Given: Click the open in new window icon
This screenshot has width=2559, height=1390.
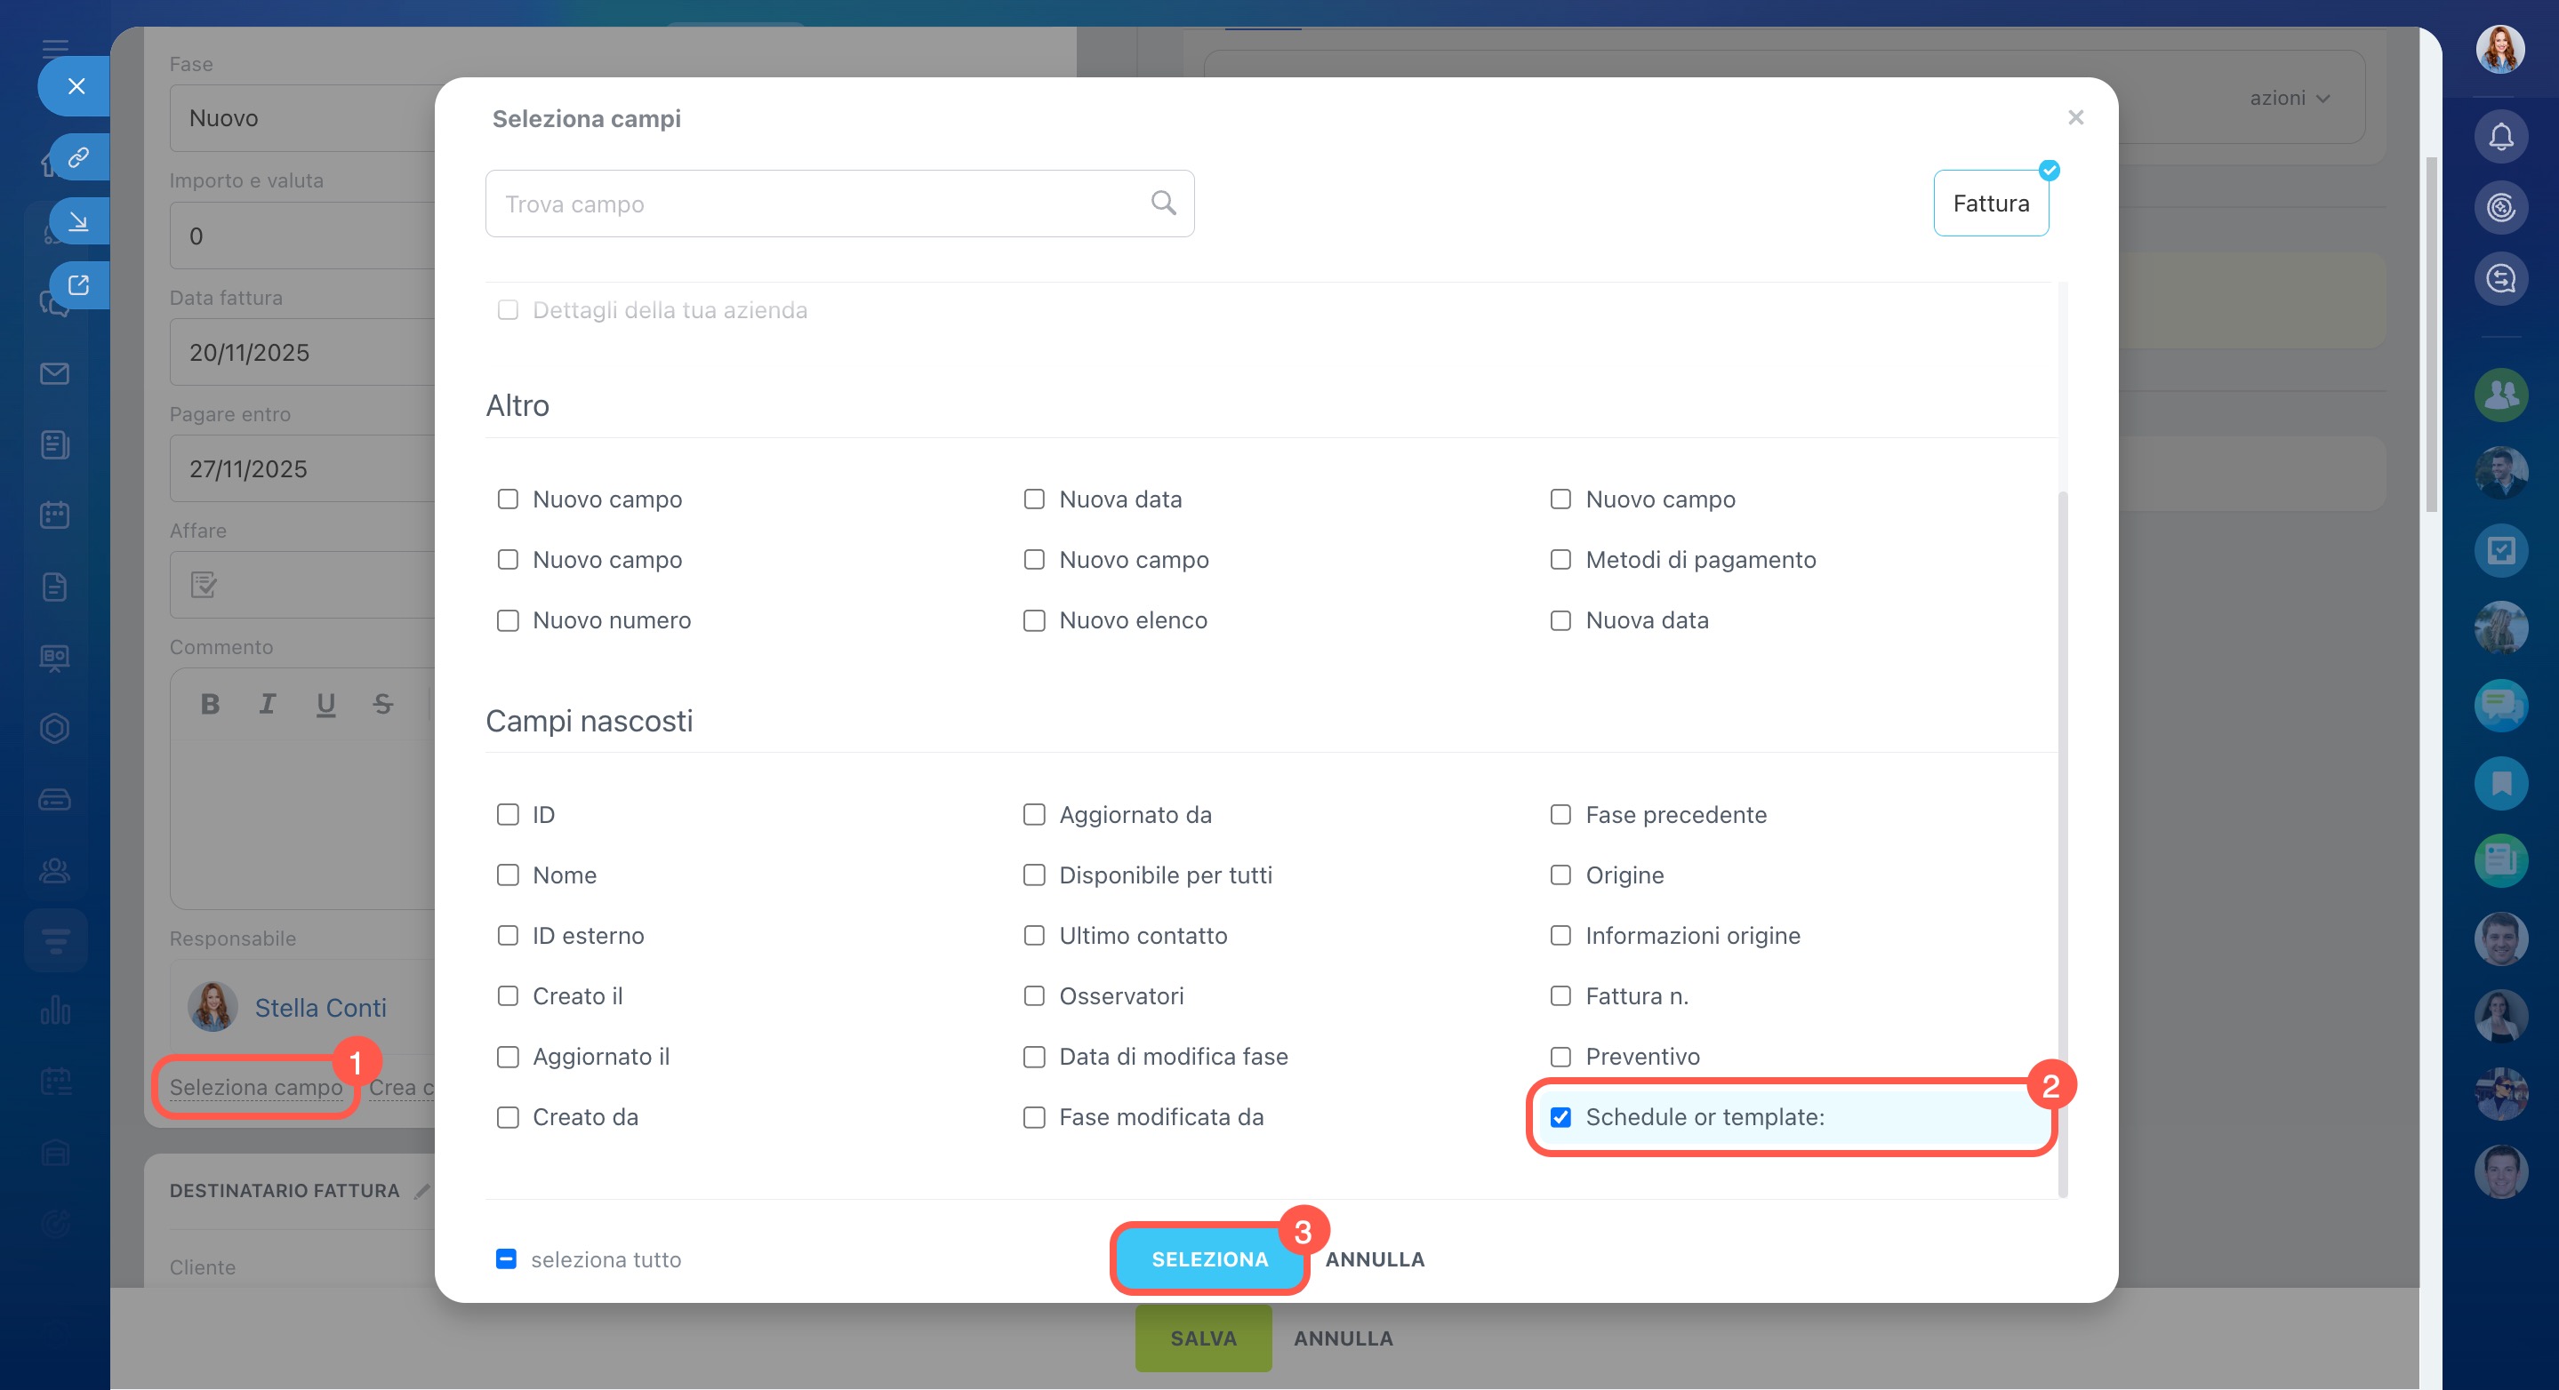Looking at the screenshot, I should click(78, 285).
